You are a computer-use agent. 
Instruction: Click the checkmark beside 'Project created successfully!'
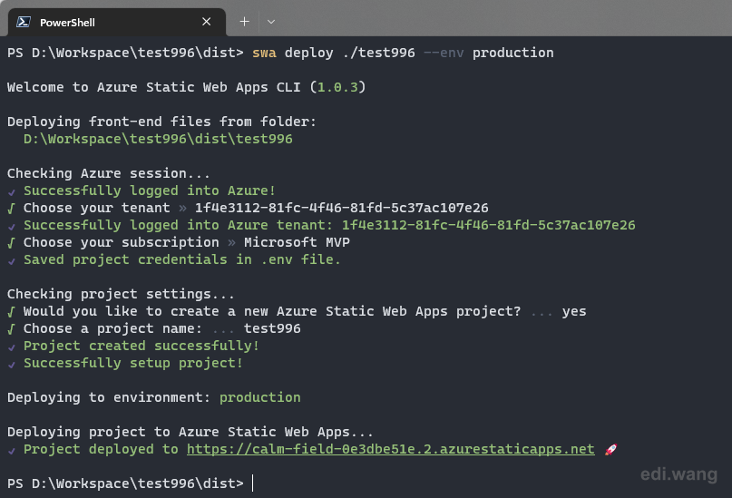(12, 347)
